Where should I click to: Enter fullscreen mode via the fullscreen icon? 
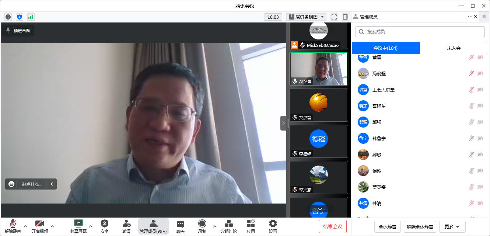334,17
